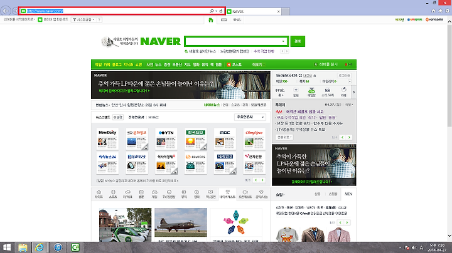Image resolution: width=452 pixels, height=253 pixels.
Task: Open iTunes icon on taskbar
Action: pos(58,247)
